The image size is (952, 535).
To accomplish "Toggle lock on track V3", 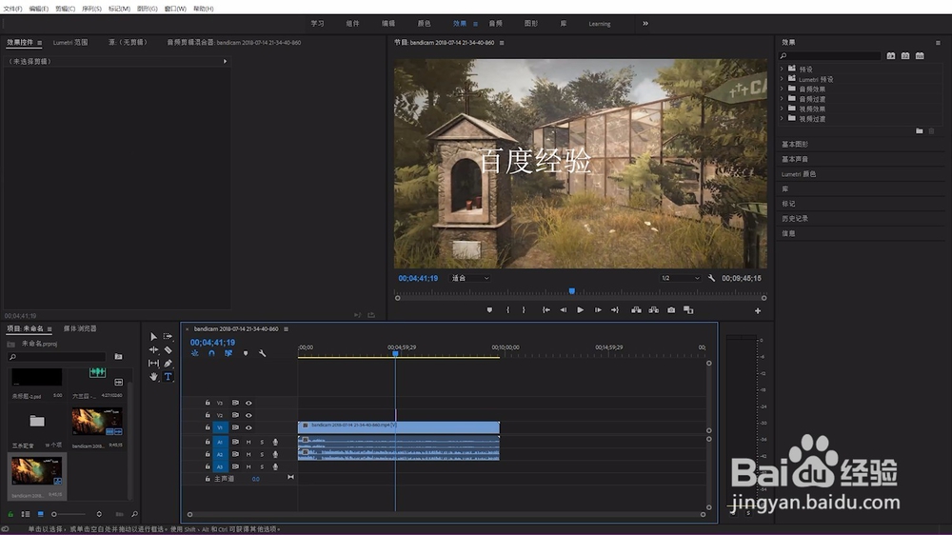I will point(207,403).
